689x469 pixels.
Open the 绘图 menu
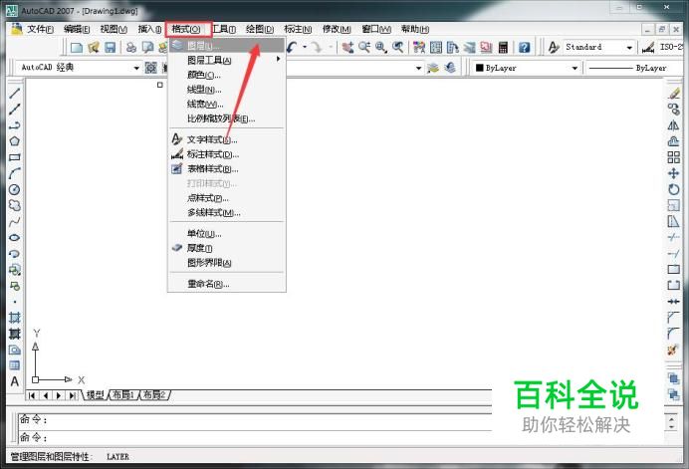260,29
